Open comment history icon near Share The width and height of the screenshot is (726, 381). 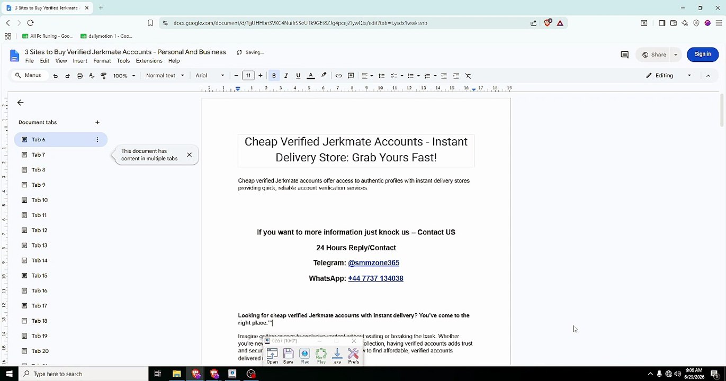coord(624,55)
